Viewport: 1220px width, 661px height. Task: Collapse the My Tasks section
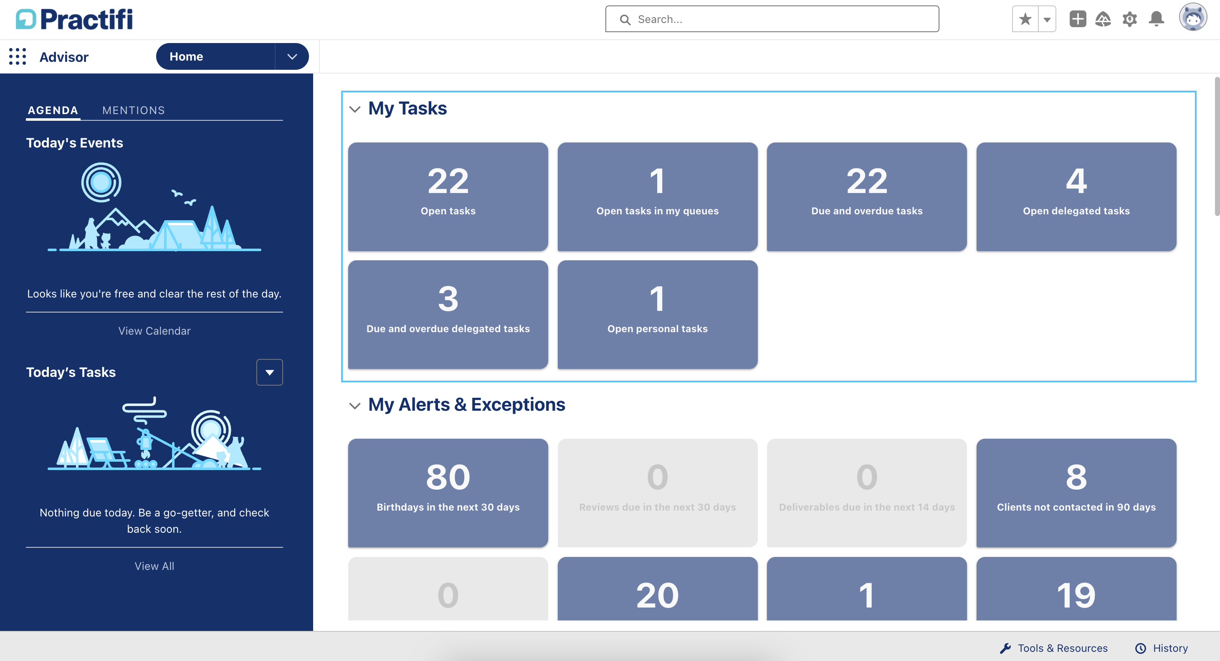[355, 109]
